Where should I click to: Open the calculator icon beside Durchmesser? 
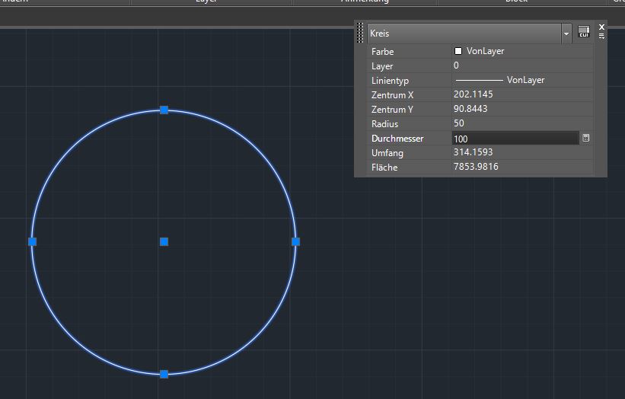pyautogui.click(x=585, y=139)
